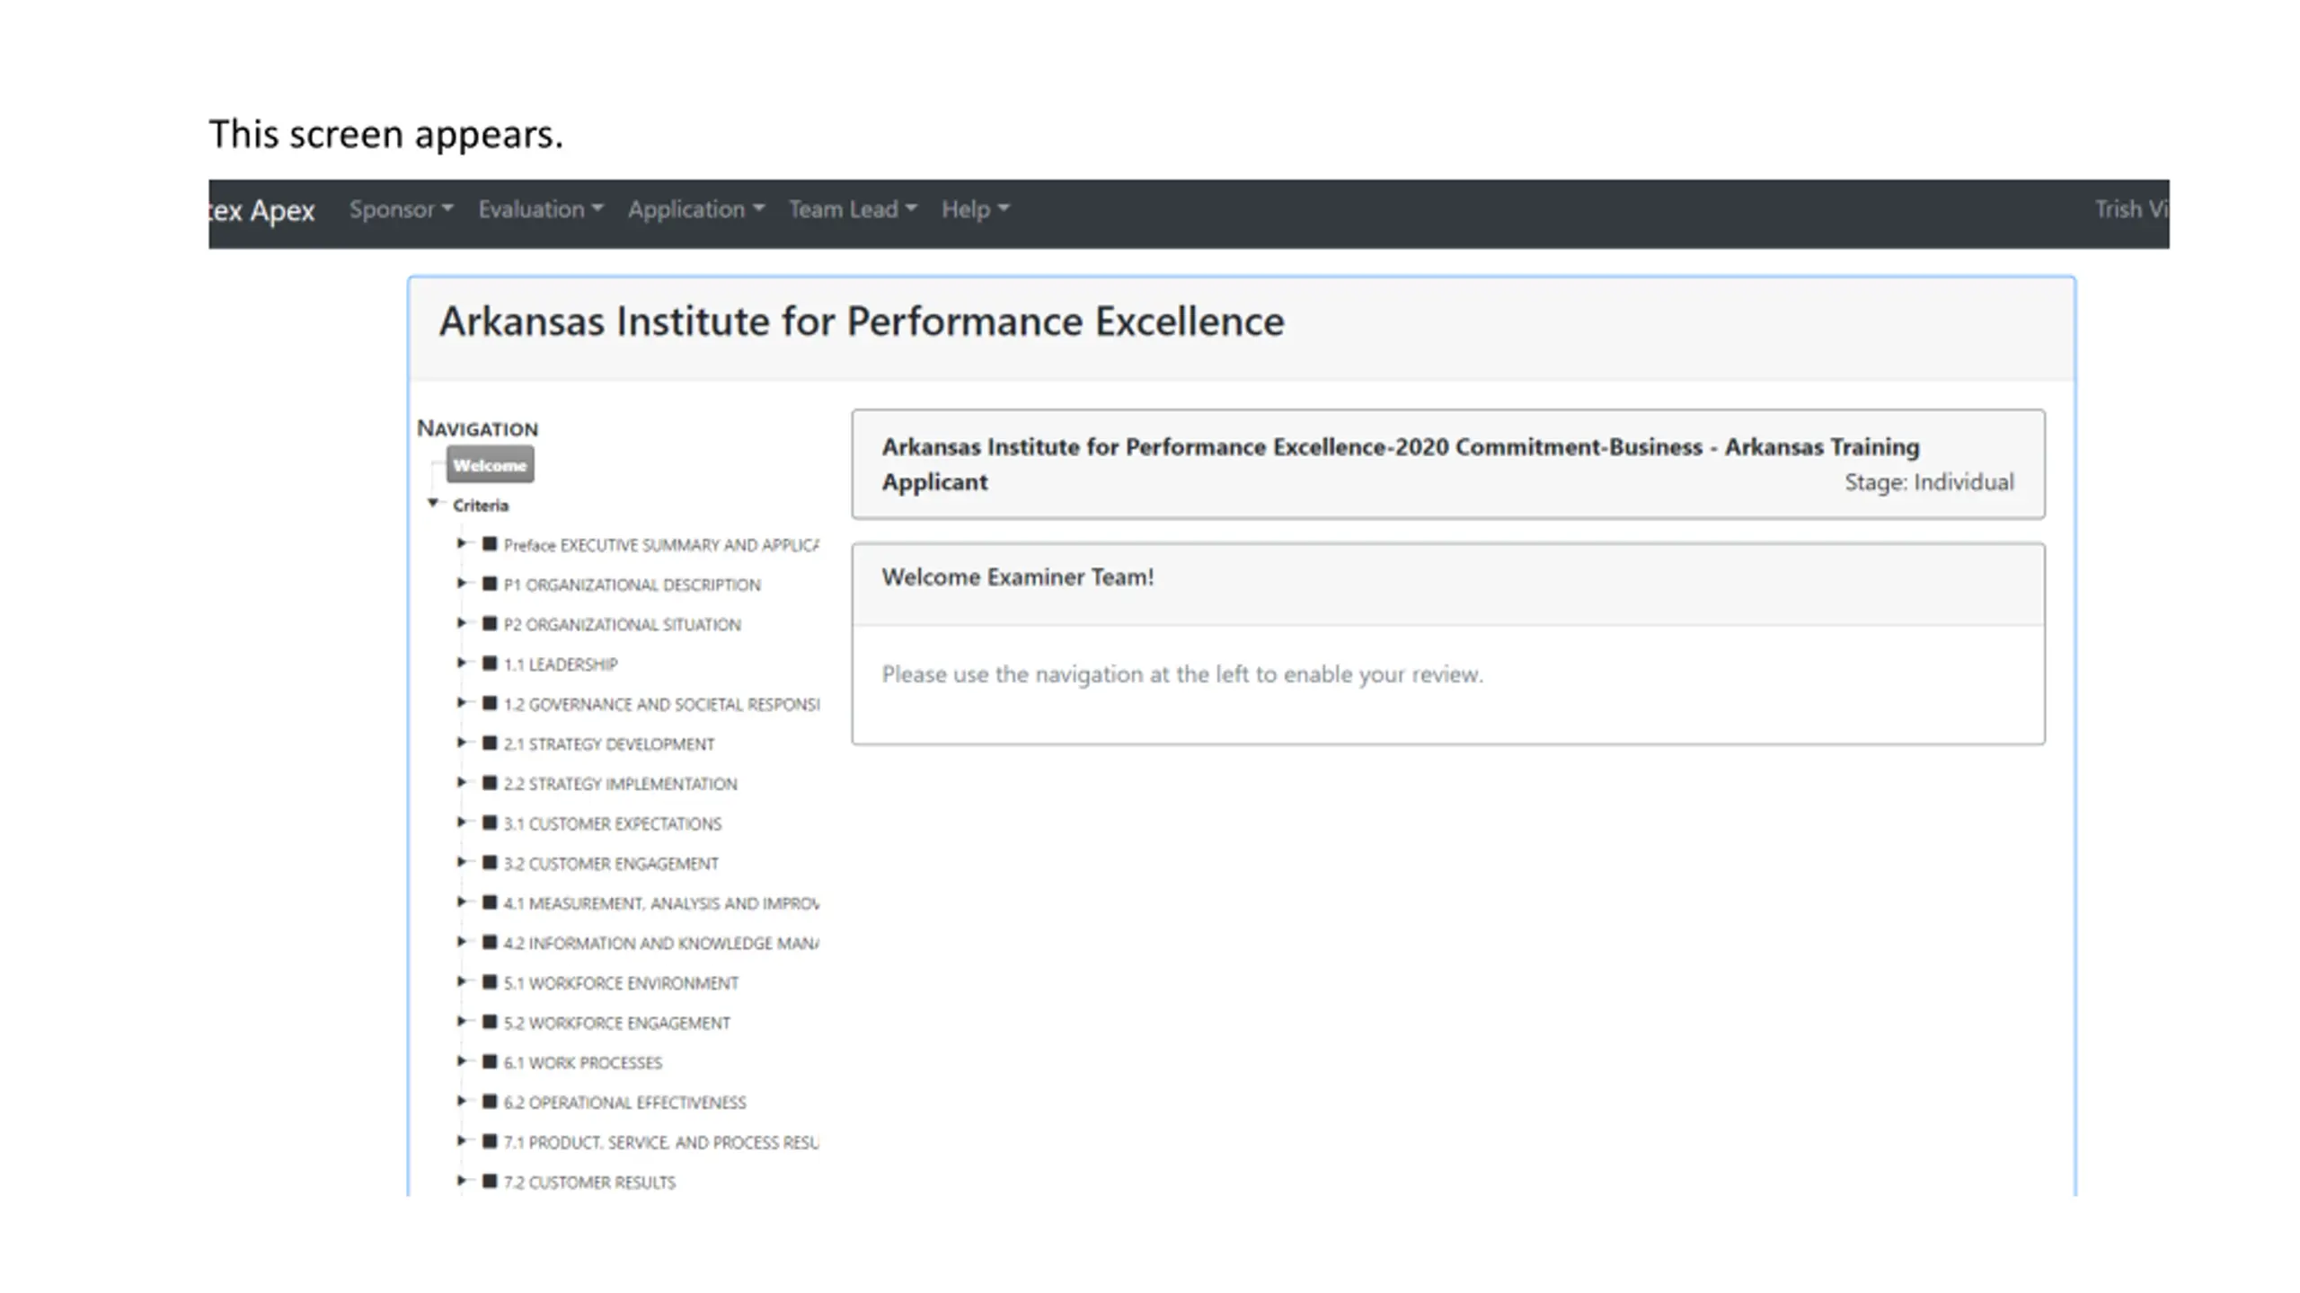
Task: Expand the P2 Organizational Situation node
Action: 461,623
